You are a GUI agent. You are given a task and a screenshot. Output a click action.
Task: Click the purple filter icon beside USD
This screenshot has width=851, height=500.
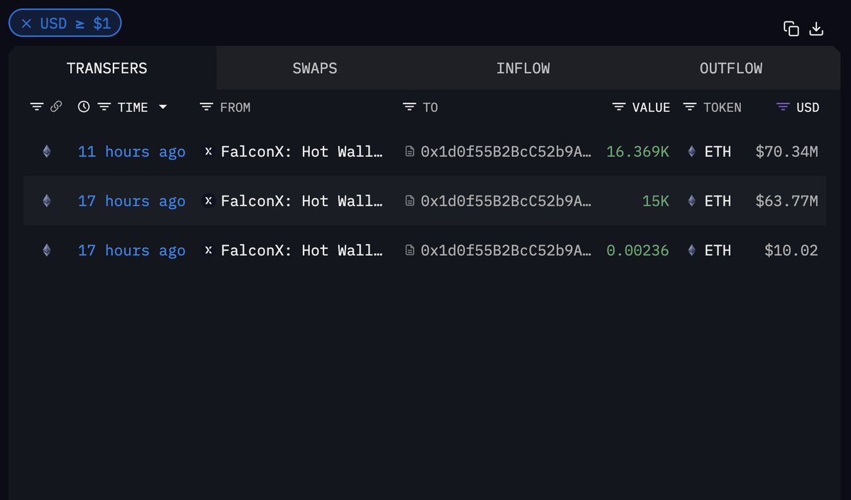(x=783, y=107)
